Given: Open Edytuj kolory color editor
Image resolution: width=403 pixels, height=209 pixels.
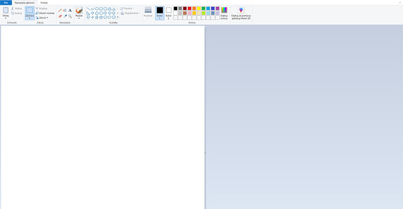Looking at the screenshot, I should pyautogui.click(x=224, y=13).
